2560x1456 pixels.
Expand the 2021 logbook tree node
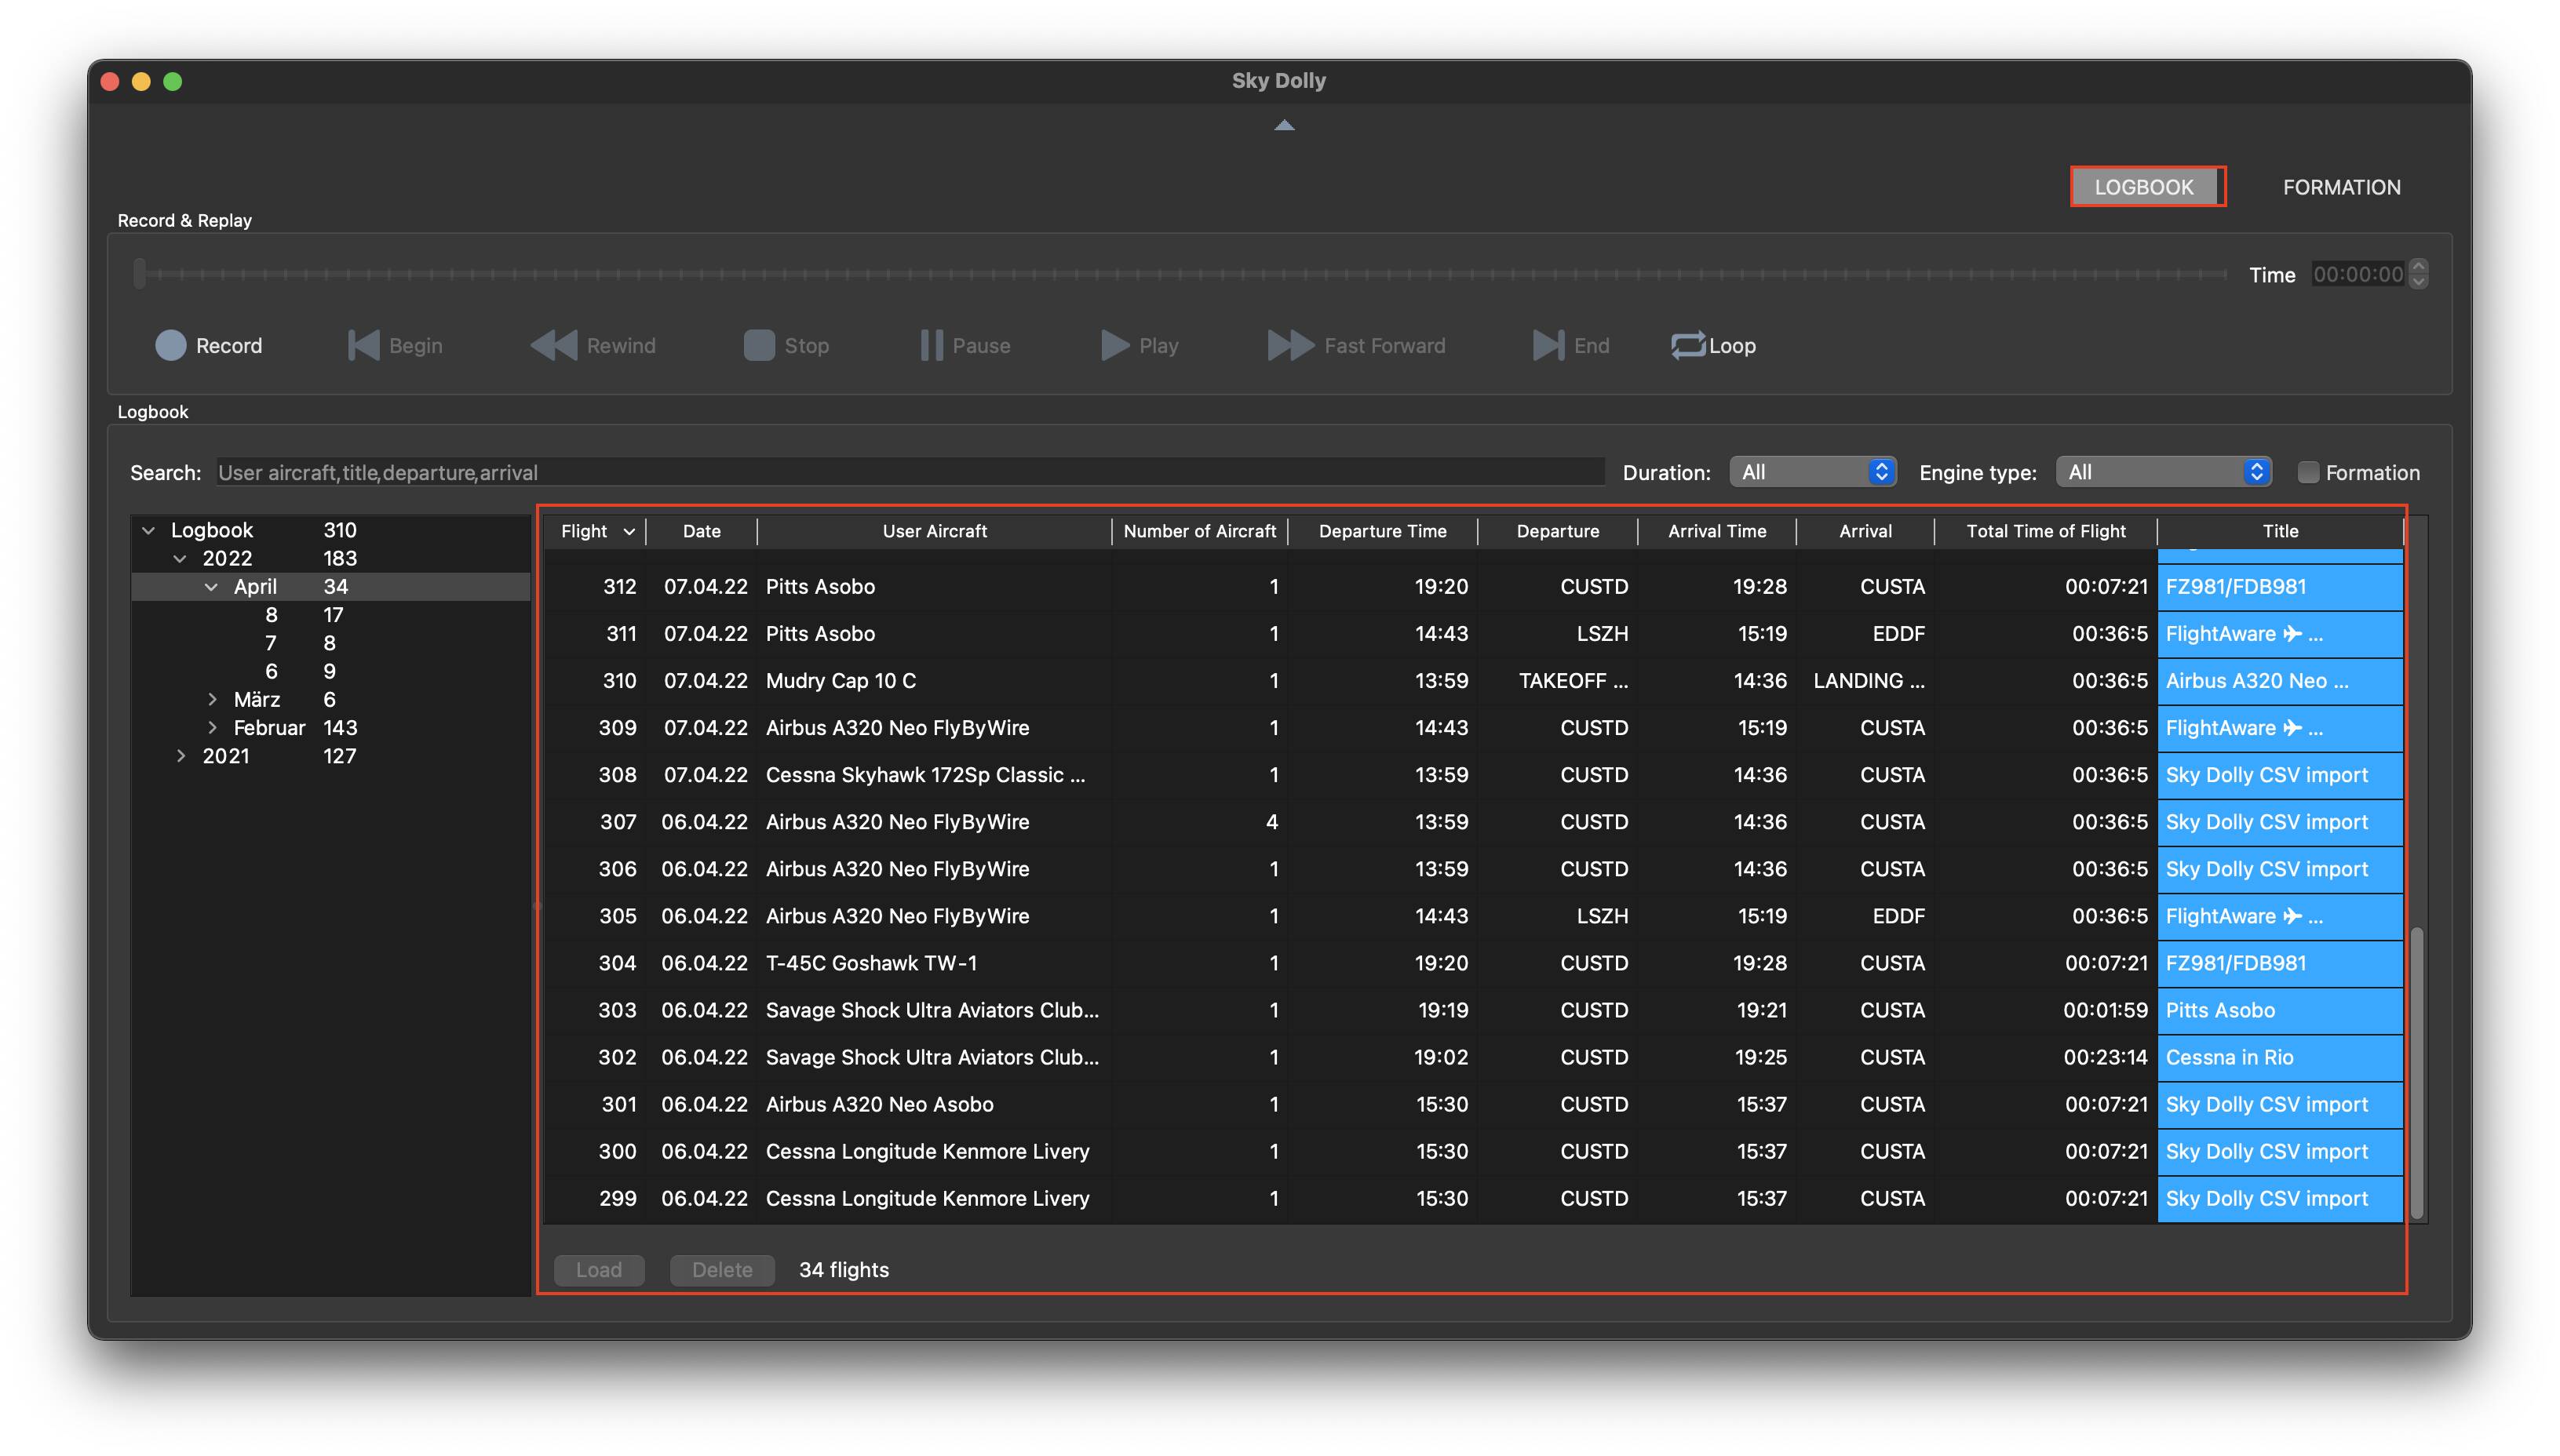(x=181, y=756)
